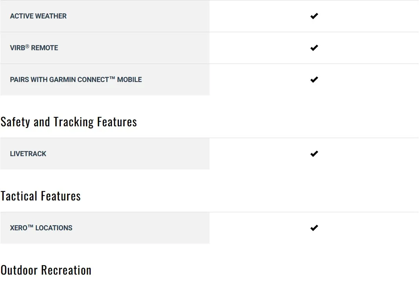This screenshot has width=419, height=286.
Task: Click the VIRB Remote checkmark icon
Action: 314,48
